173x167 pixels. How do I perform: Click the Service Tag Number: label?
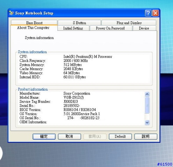coord(35,102)
